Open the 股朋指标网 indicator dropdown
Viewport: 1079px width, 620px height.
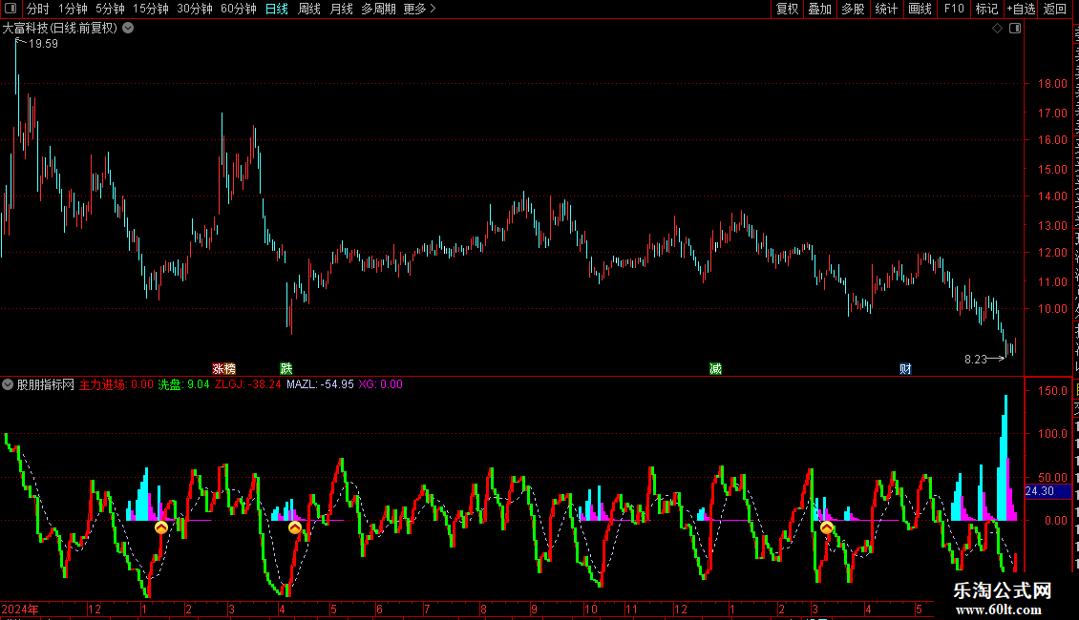(8, 385)
